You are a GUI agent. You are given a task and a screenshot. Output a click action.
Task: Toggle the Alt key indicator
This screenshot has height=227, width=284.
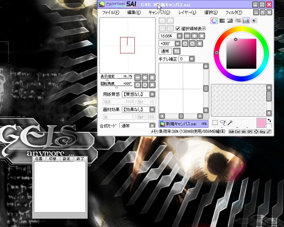pyautogui.click(x=243, y=132)
